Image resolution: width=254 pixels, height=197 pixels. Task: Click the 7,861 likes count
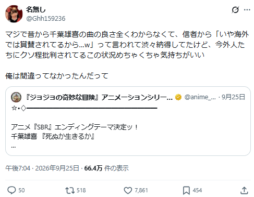click(x=141, y=190)
